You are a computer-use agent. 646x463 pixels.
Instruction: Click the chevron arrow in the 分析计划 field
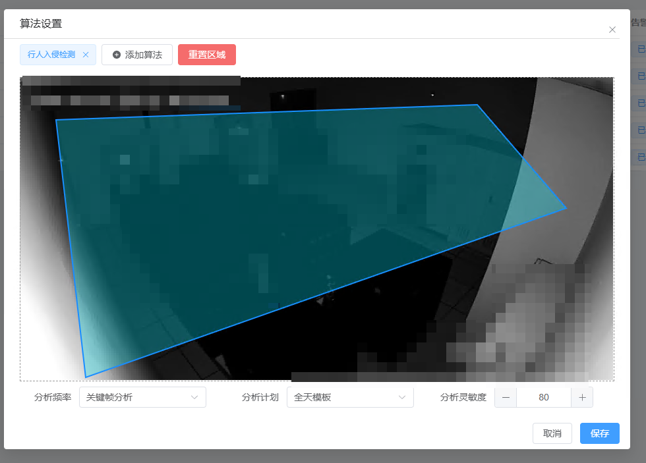(402, 397)
